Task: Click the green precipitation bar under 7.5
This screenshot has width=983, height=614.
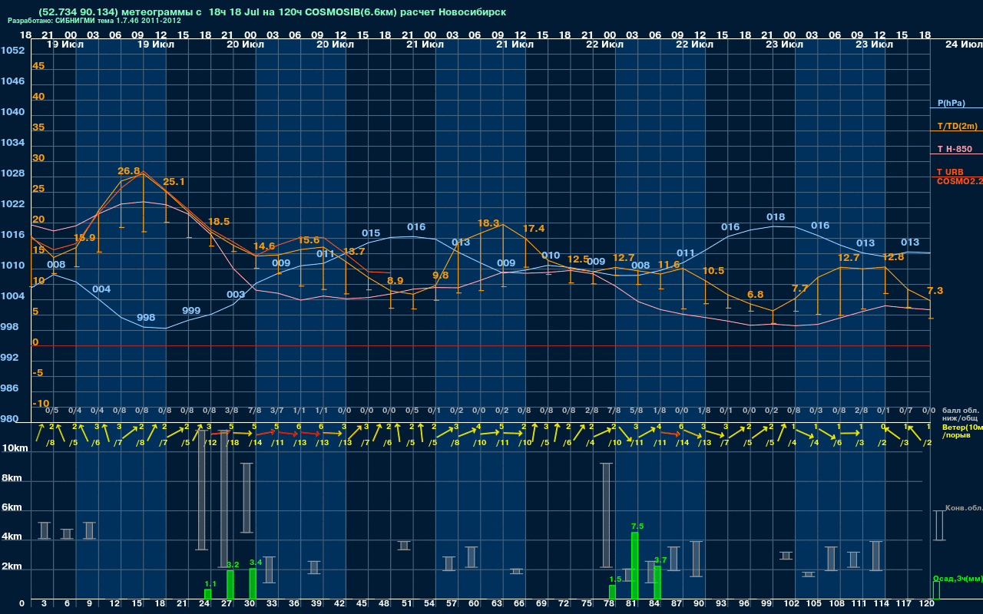Action: point(635,566)
